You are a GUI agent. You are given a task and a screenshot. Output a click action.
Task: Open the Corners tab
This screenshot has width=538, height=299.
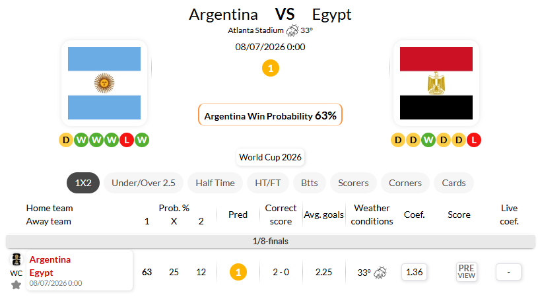coord(405,183)
